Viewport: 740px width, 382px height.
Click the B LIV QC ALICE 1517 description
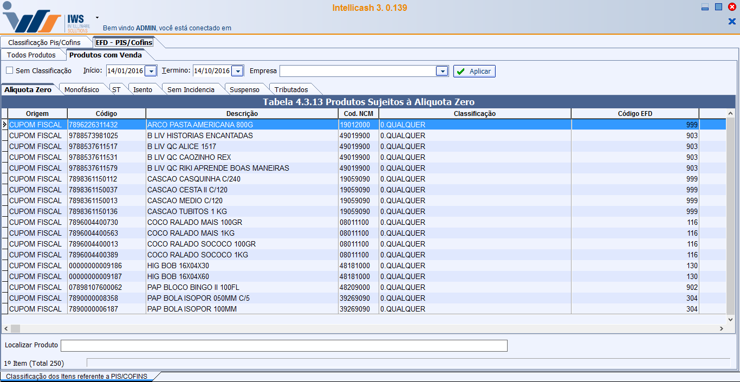(x=181, y=146)
